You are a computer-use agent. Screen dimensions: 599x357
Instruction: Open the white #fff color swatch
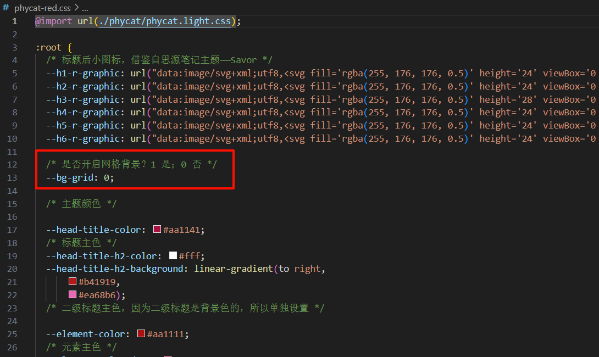(x=173, y=255)
